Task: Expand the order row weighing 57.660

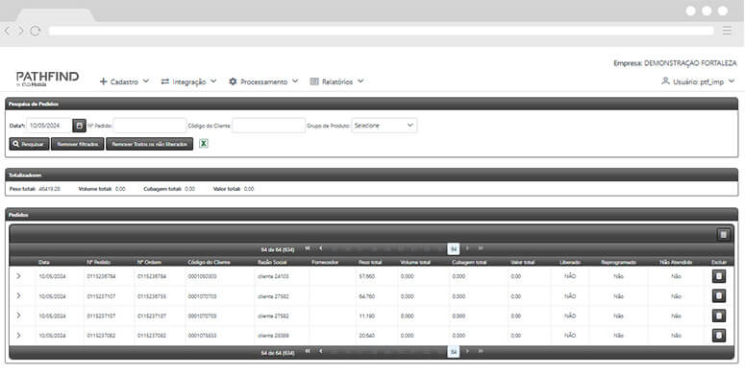Action: 18,276
